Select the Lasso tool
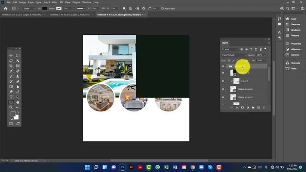The width and height of the screenshot is (306, 172). [x=11, y=61]
